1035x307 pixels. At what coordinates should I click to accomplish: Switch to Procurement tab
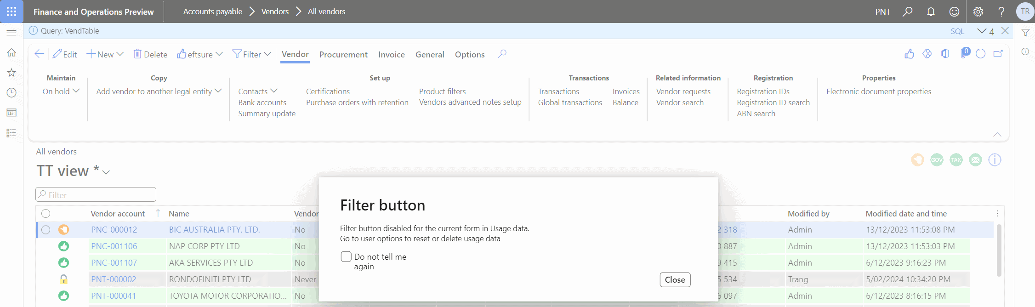click(343, 54)
